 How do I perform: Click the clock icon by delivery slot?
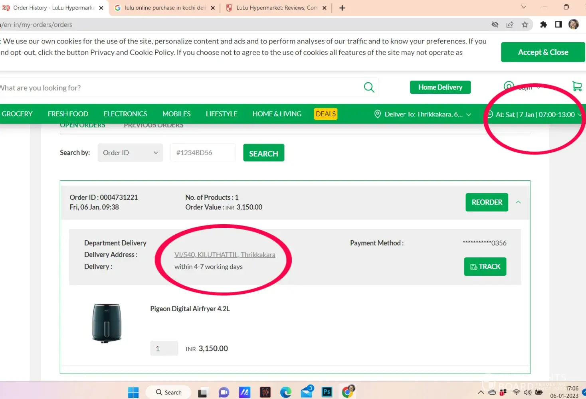tap(490, 115)
